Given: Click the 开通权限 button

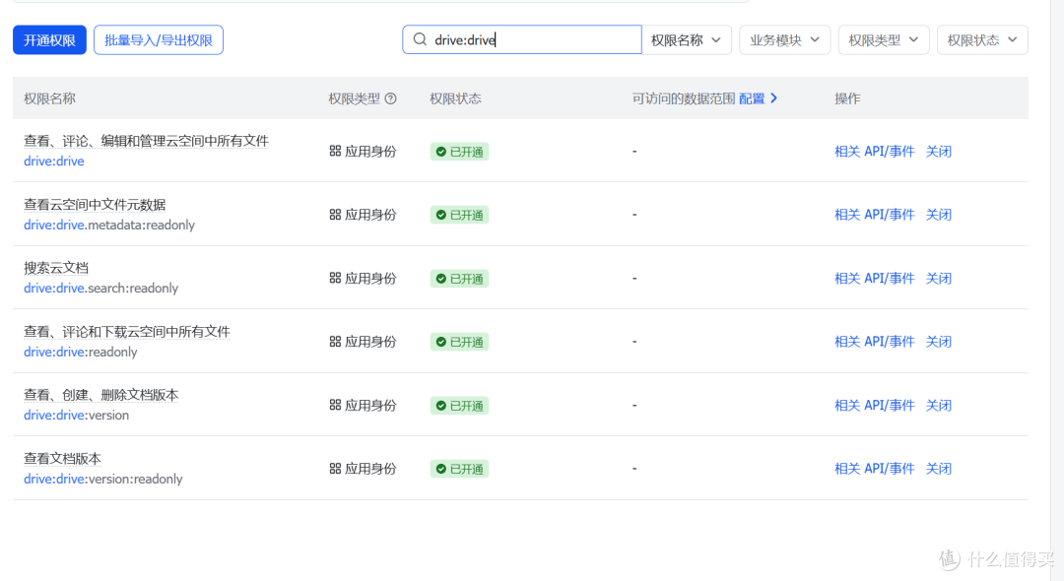Looking at the screenshot, I should pyautogui.click(x=49, y=40).
